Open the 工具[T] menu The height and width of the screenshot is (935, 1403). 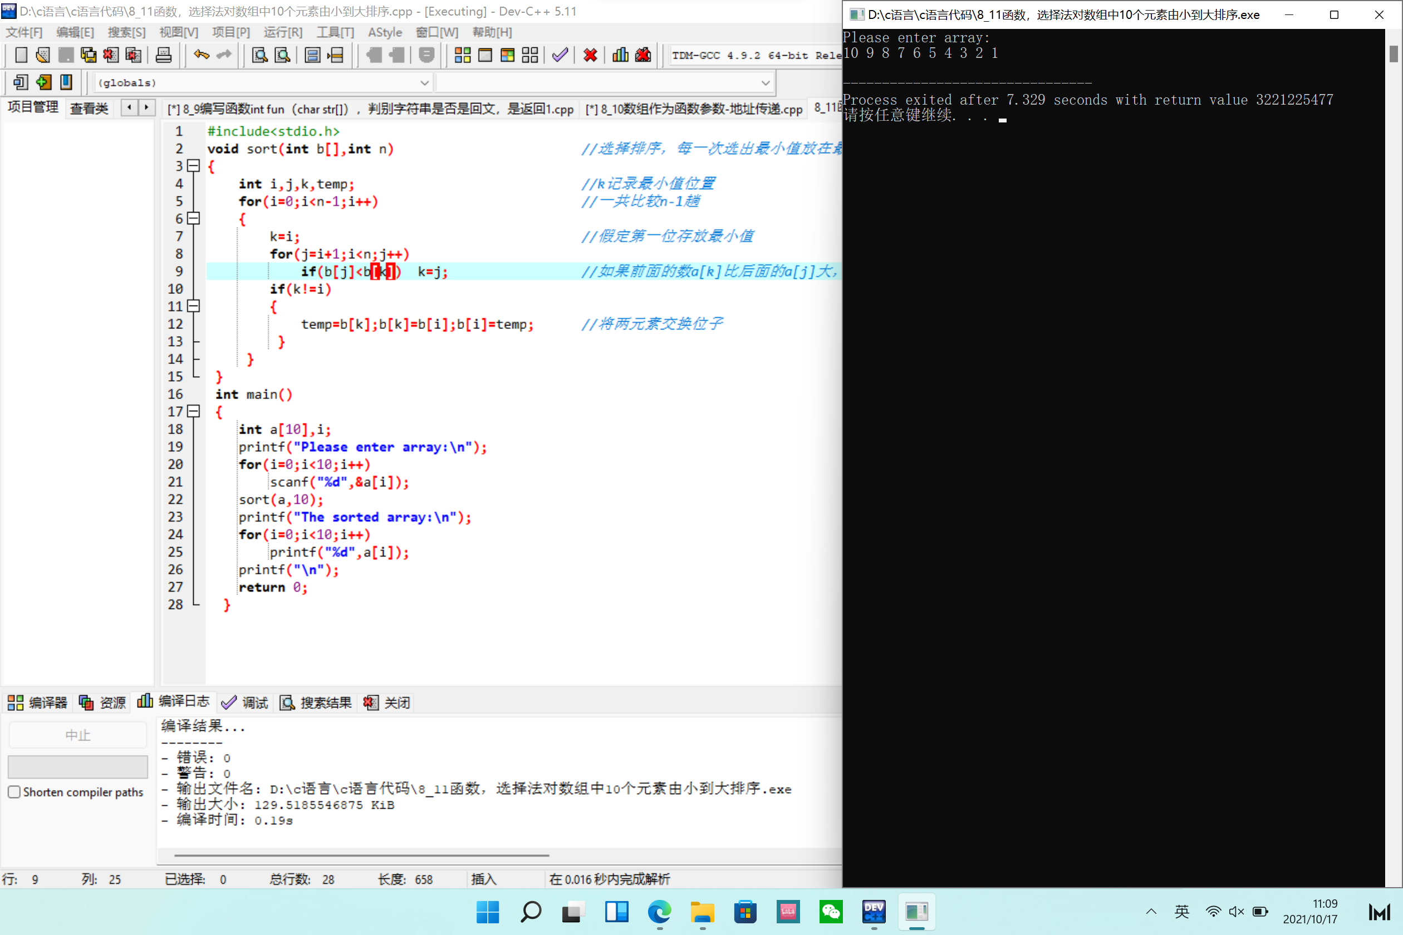click(x=335, y=32)
